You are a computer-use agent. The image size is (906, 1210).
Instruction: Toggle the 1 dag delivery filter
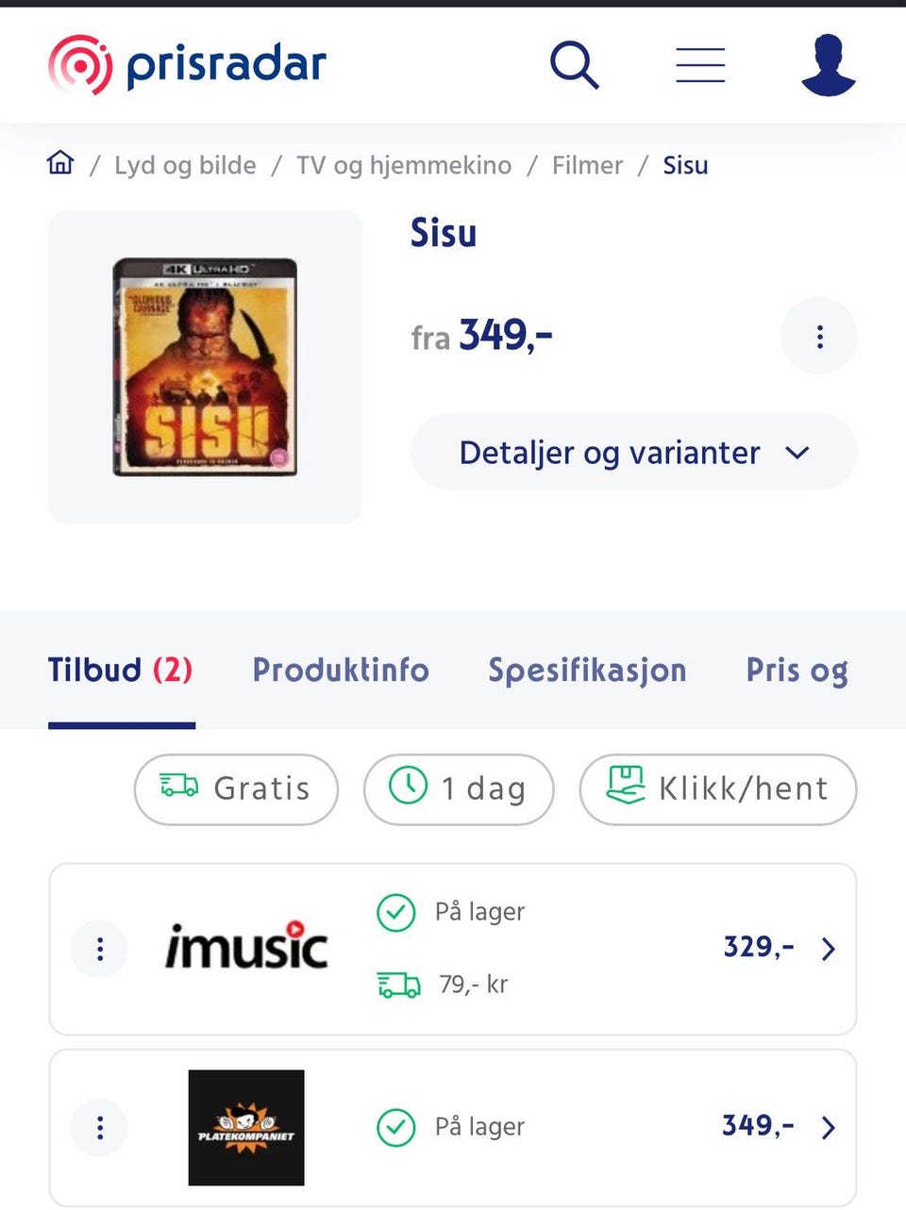(459, 788)
